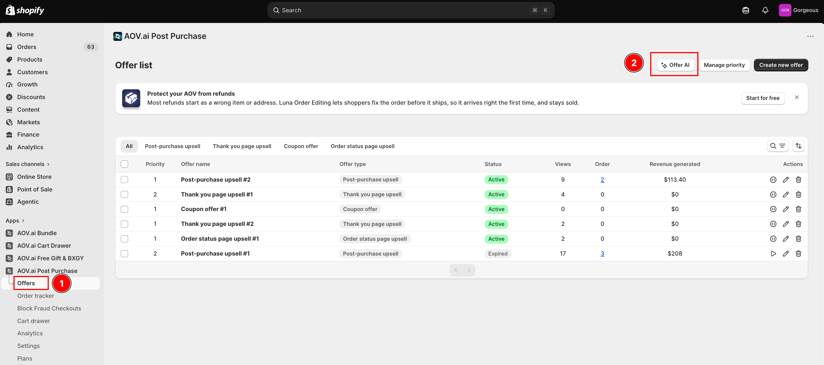Delete the Thank you page upsell #2 offer
This screenshot has height=365, width=824.
(x=798, y=224)
